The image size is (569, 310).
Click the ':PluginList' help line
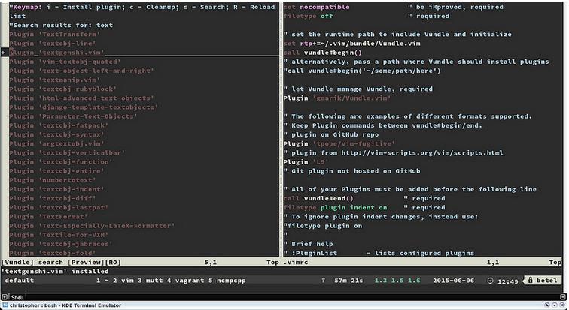[x=379, y=253]
